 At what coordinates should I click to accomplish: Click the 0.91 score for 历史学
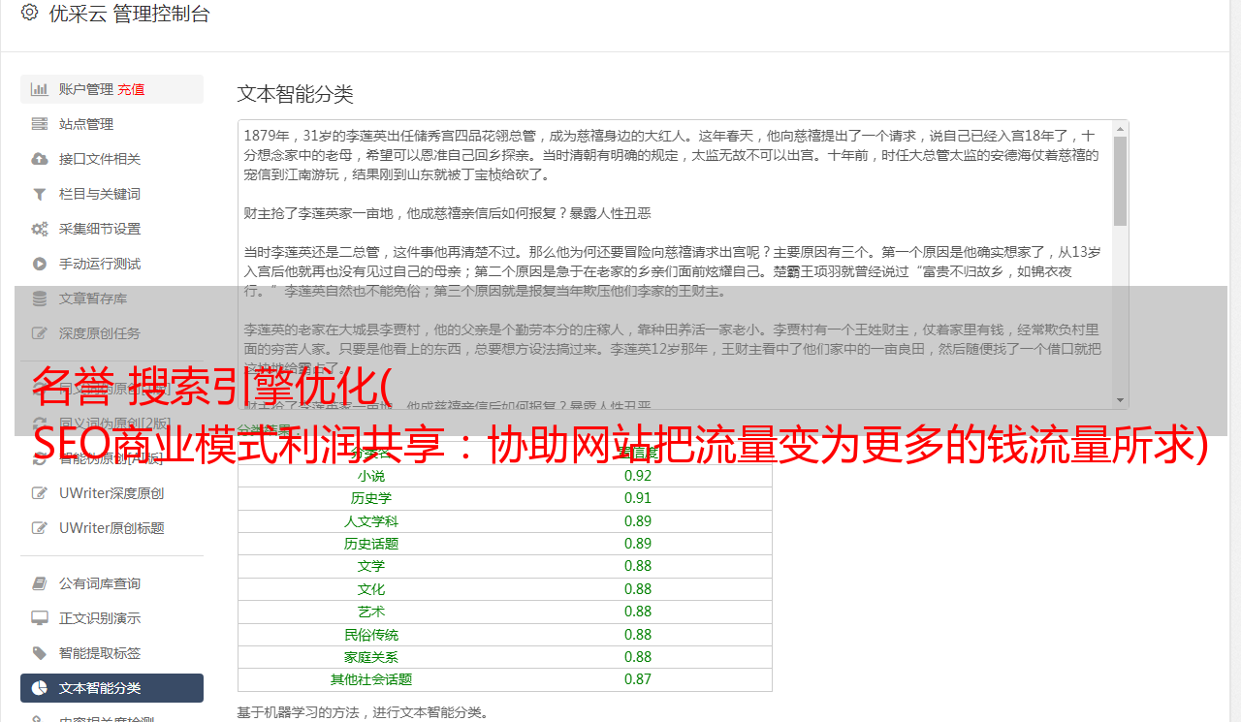(638, 498)
